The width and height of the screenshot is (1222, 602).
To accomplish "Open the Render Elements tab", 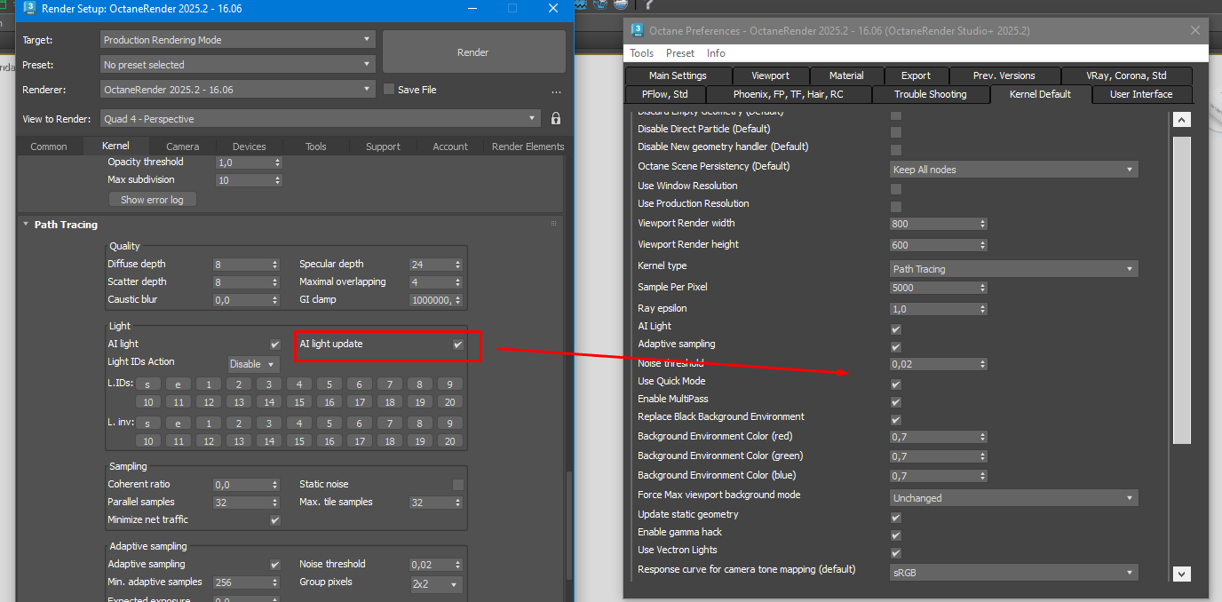I will tap(528, 147).
